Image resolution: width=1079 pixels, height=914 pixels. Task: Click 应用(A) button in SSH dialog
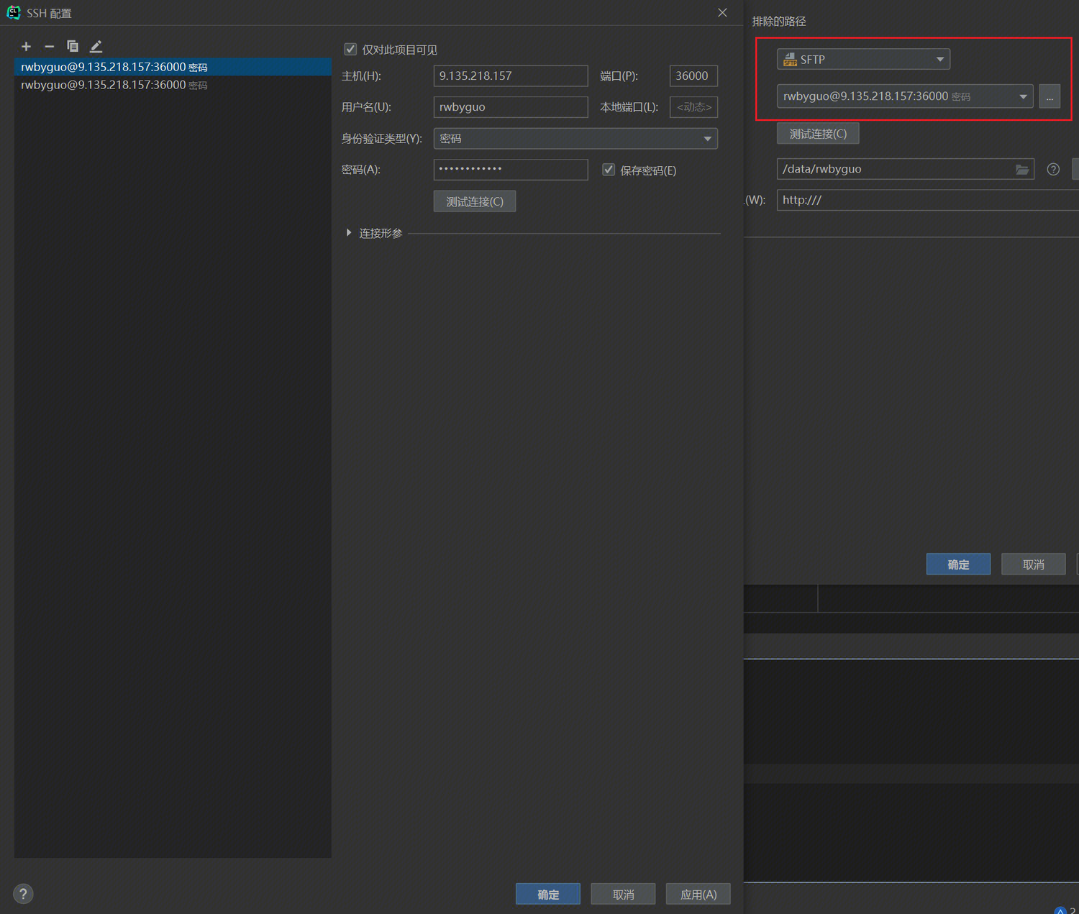click(698, 895)
